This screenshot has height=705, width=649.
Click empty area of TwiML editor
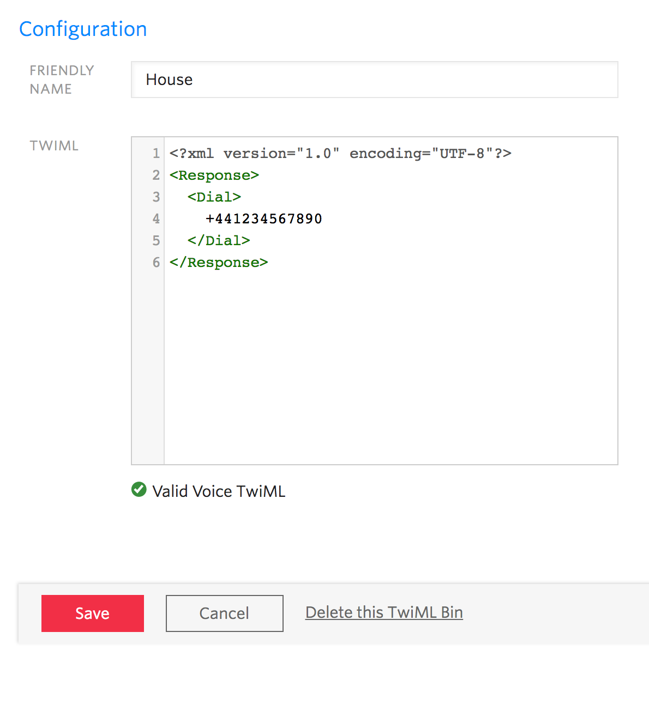pyautogui.click(x=390, y=365)
